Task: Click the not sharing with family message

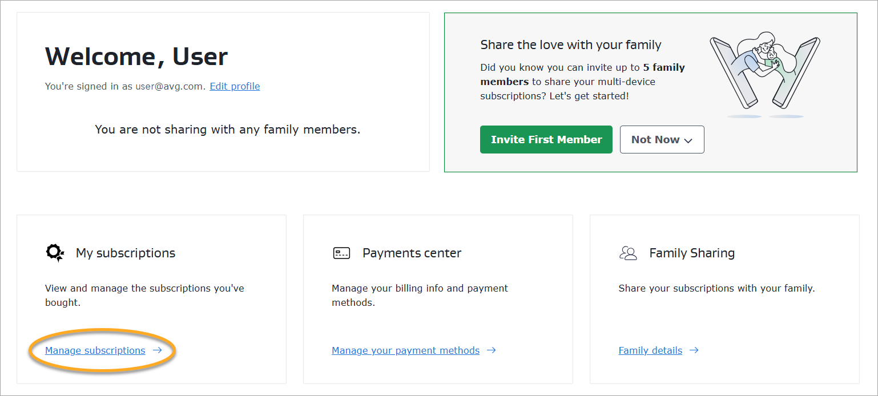Action: point(227,130)
